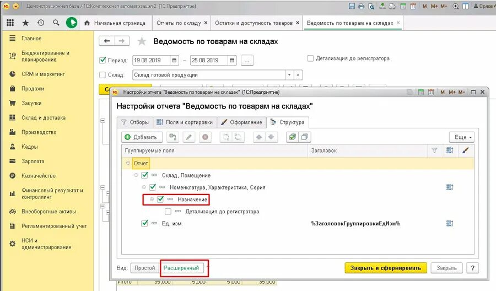Collapse the Отчет root node
496x291 pixels.
[128, 163]
